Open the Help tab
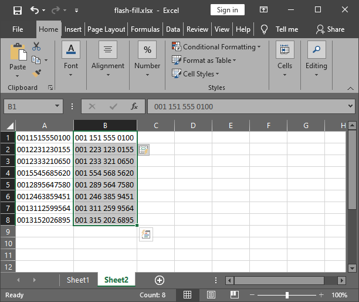This screenshot has width=359, height=302. click(243, 29)
